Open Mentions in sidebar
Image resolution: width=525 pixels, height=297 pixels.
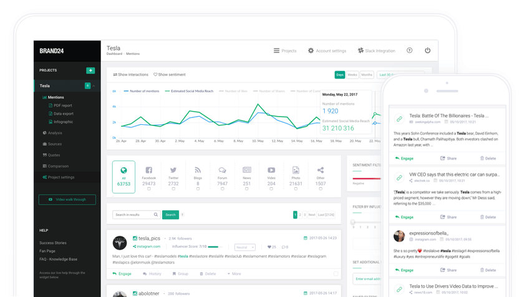[53, 97]
